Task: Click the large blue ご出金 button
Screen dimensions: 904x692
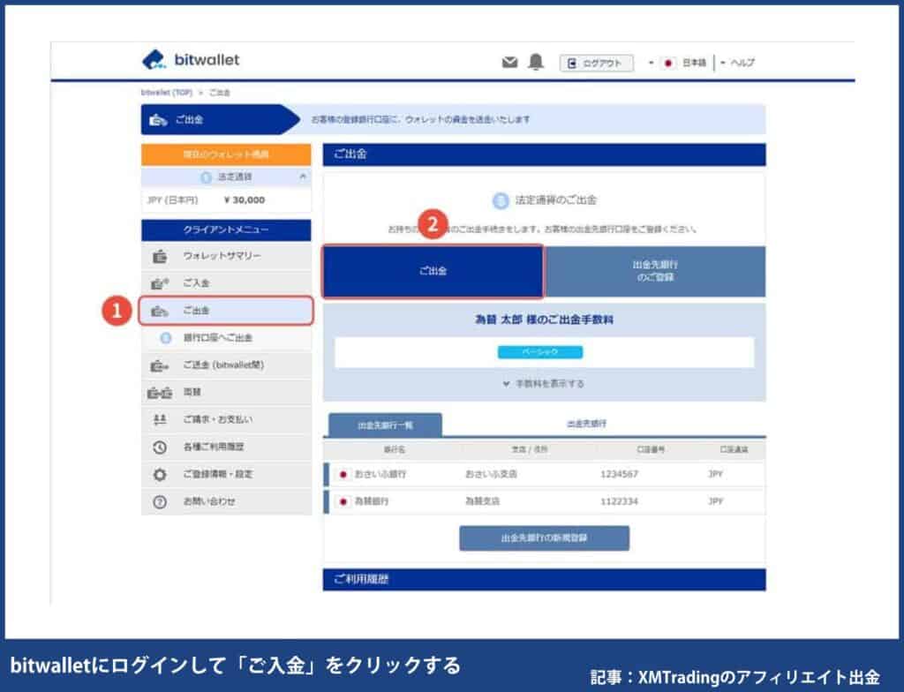Action: [x=433, y=271]
